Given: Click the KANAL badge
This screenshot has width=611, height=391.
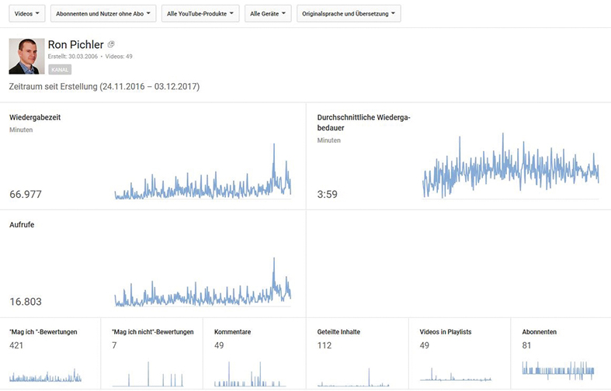Looking at the screenshot, I should 60,70.
